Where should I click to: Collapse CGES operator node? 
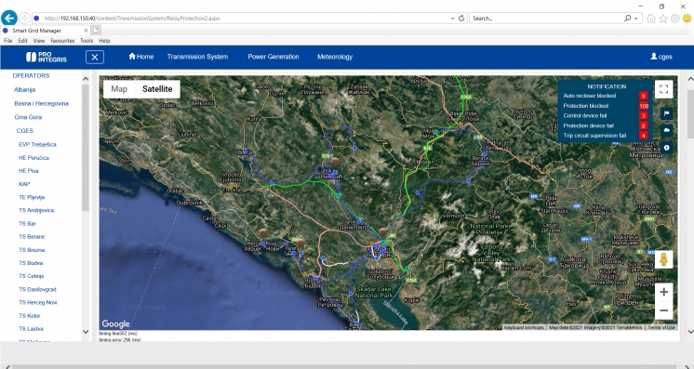tap(25, 131)
